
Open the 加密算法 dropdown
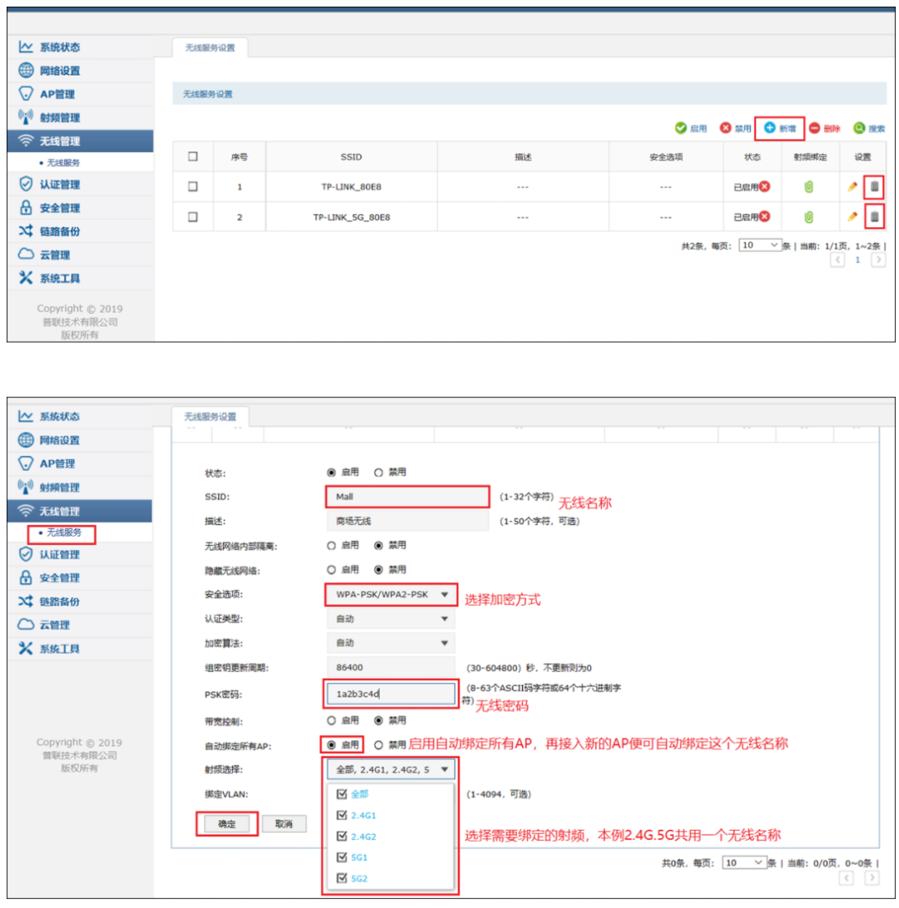[390, 643]
